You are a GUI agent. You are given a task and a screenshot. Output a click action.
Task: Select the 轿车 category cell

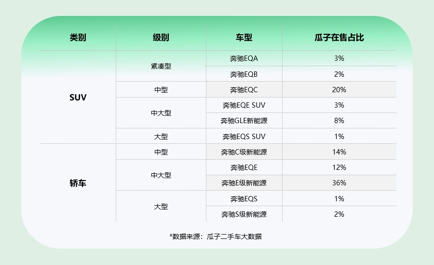[78, 183]
